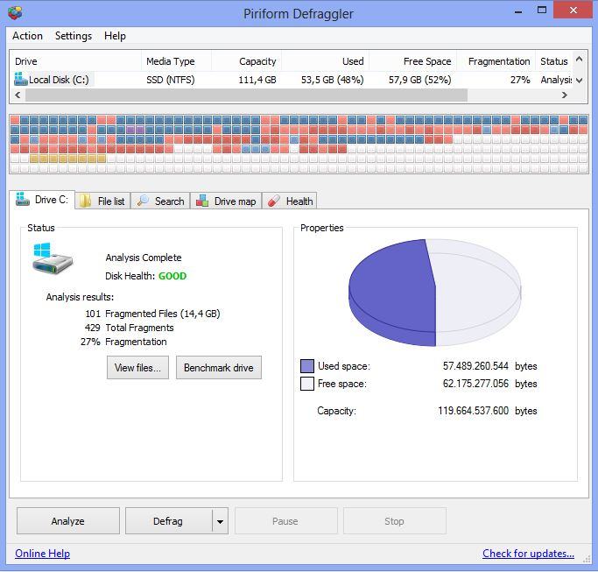Select the Drive C: tab
Viewport: 598px width, 572px height.
pos(42,200)
